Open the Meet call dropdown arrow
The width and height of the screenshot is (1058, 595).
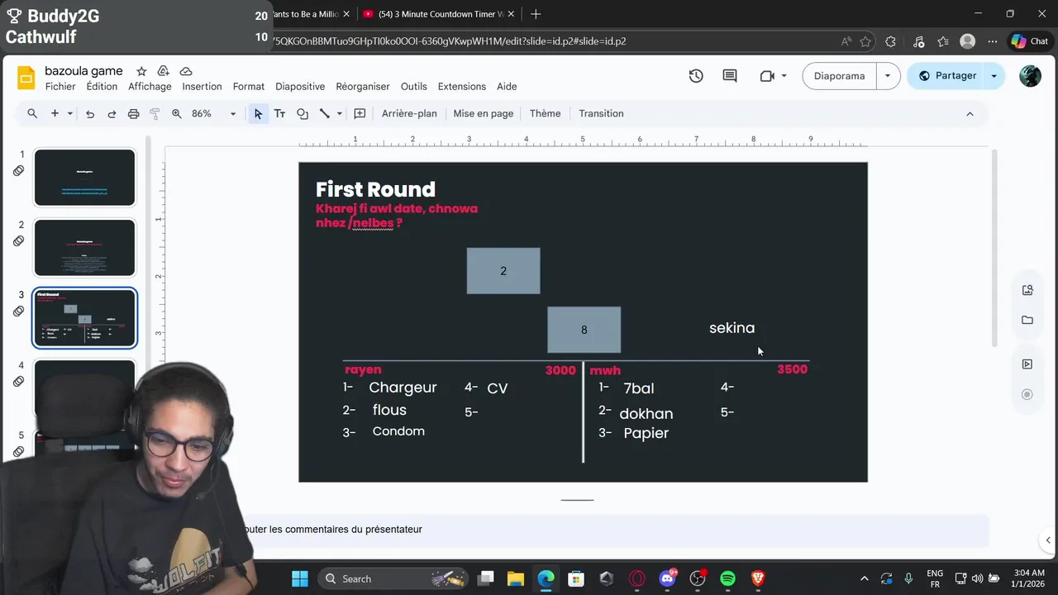click(784, 76)
